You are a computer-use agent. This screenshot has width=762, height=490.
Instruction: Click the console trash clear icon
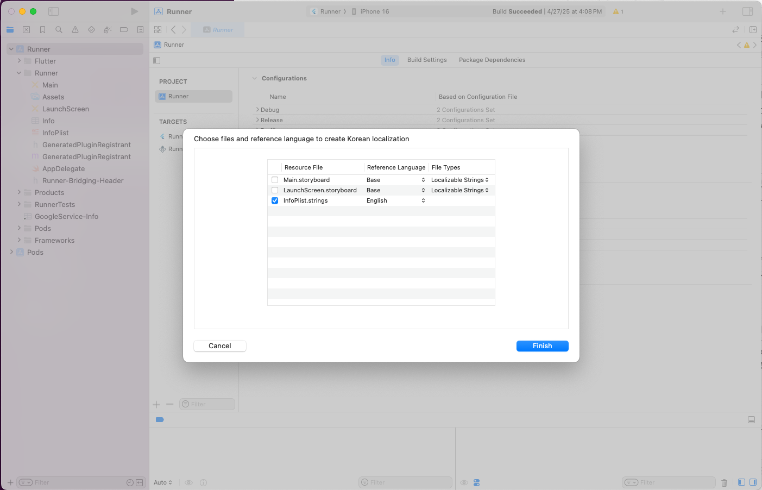click(724, 482)
